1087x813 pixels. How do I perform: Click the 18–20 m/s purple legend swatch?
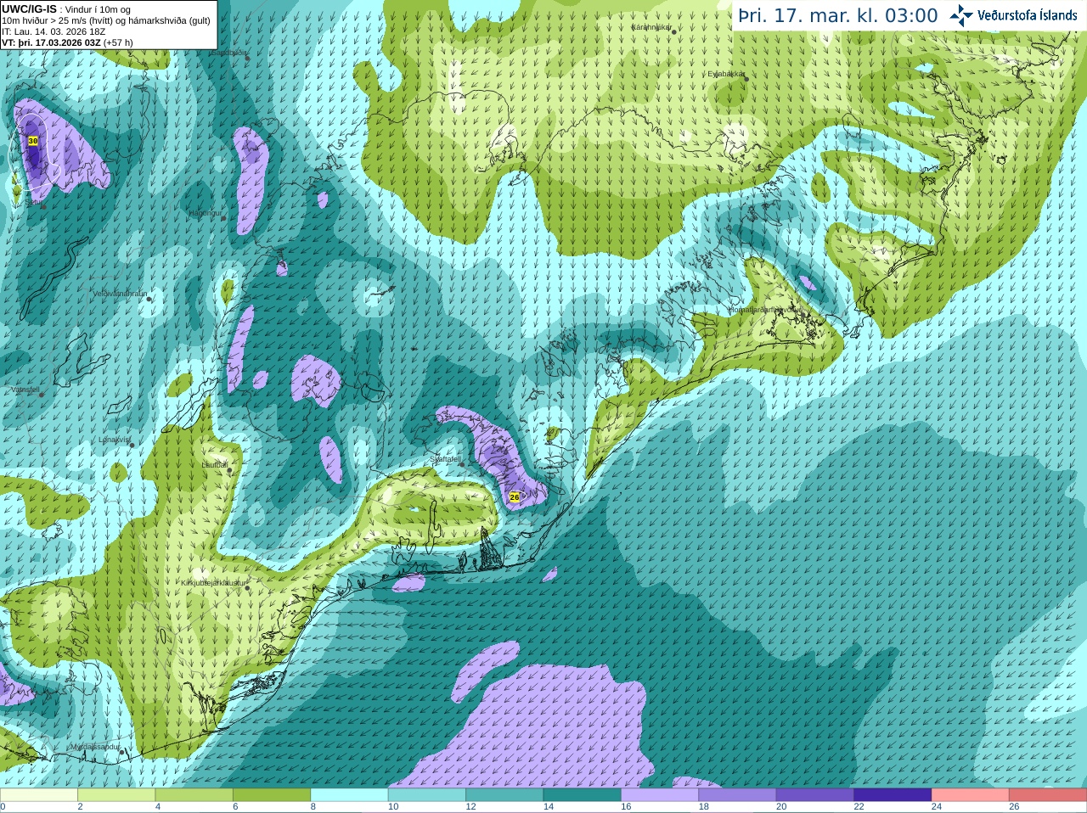pyautogui.click(x=737, y=795)
